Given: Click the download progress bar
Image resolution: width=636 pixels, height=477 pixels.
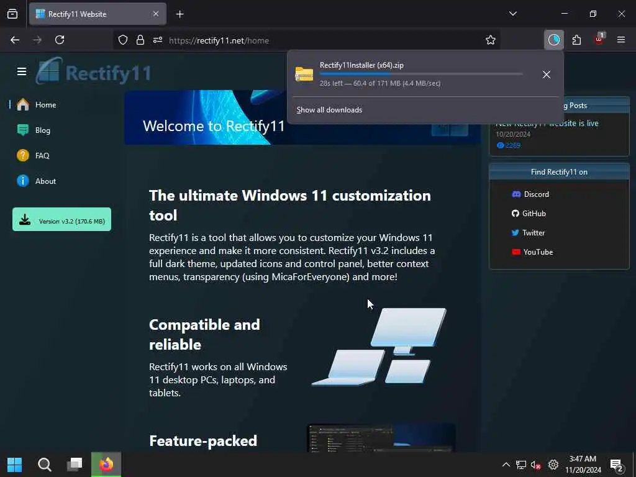Looking at the screenshot, I should (421, 75).
